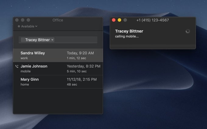Screen dimensions: 207x129
Task: Click the Yesterday, 8:32 PM timestamp
Action: [x=84, y=66]
